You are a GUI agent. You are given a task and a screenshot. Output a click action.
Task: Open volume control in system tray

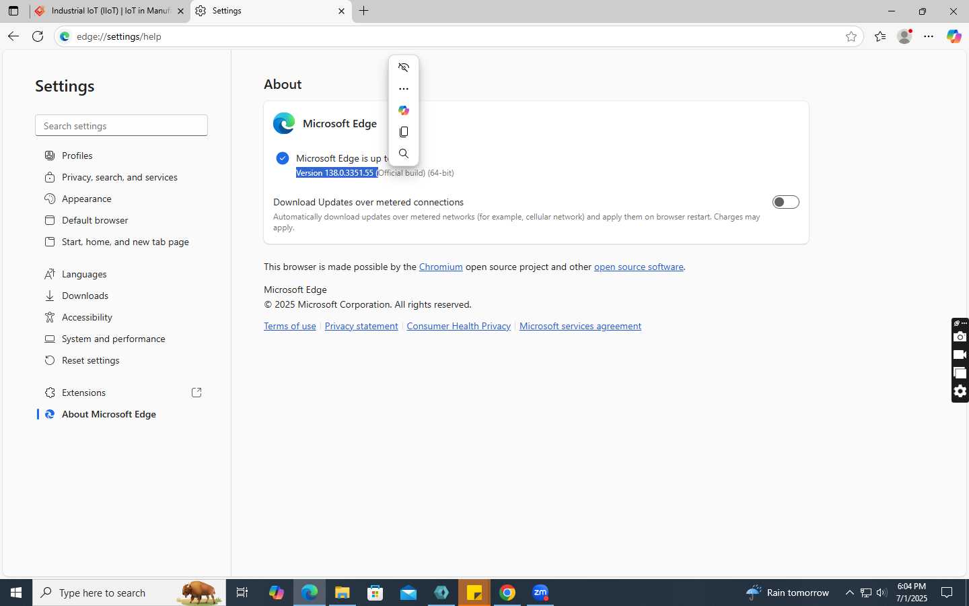[x=882, y=593]
